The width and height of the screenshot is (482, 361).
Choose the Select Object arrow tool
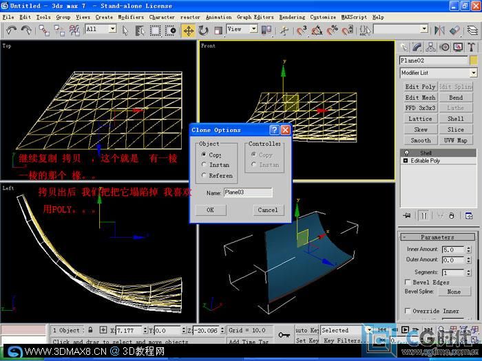point(125,30)
